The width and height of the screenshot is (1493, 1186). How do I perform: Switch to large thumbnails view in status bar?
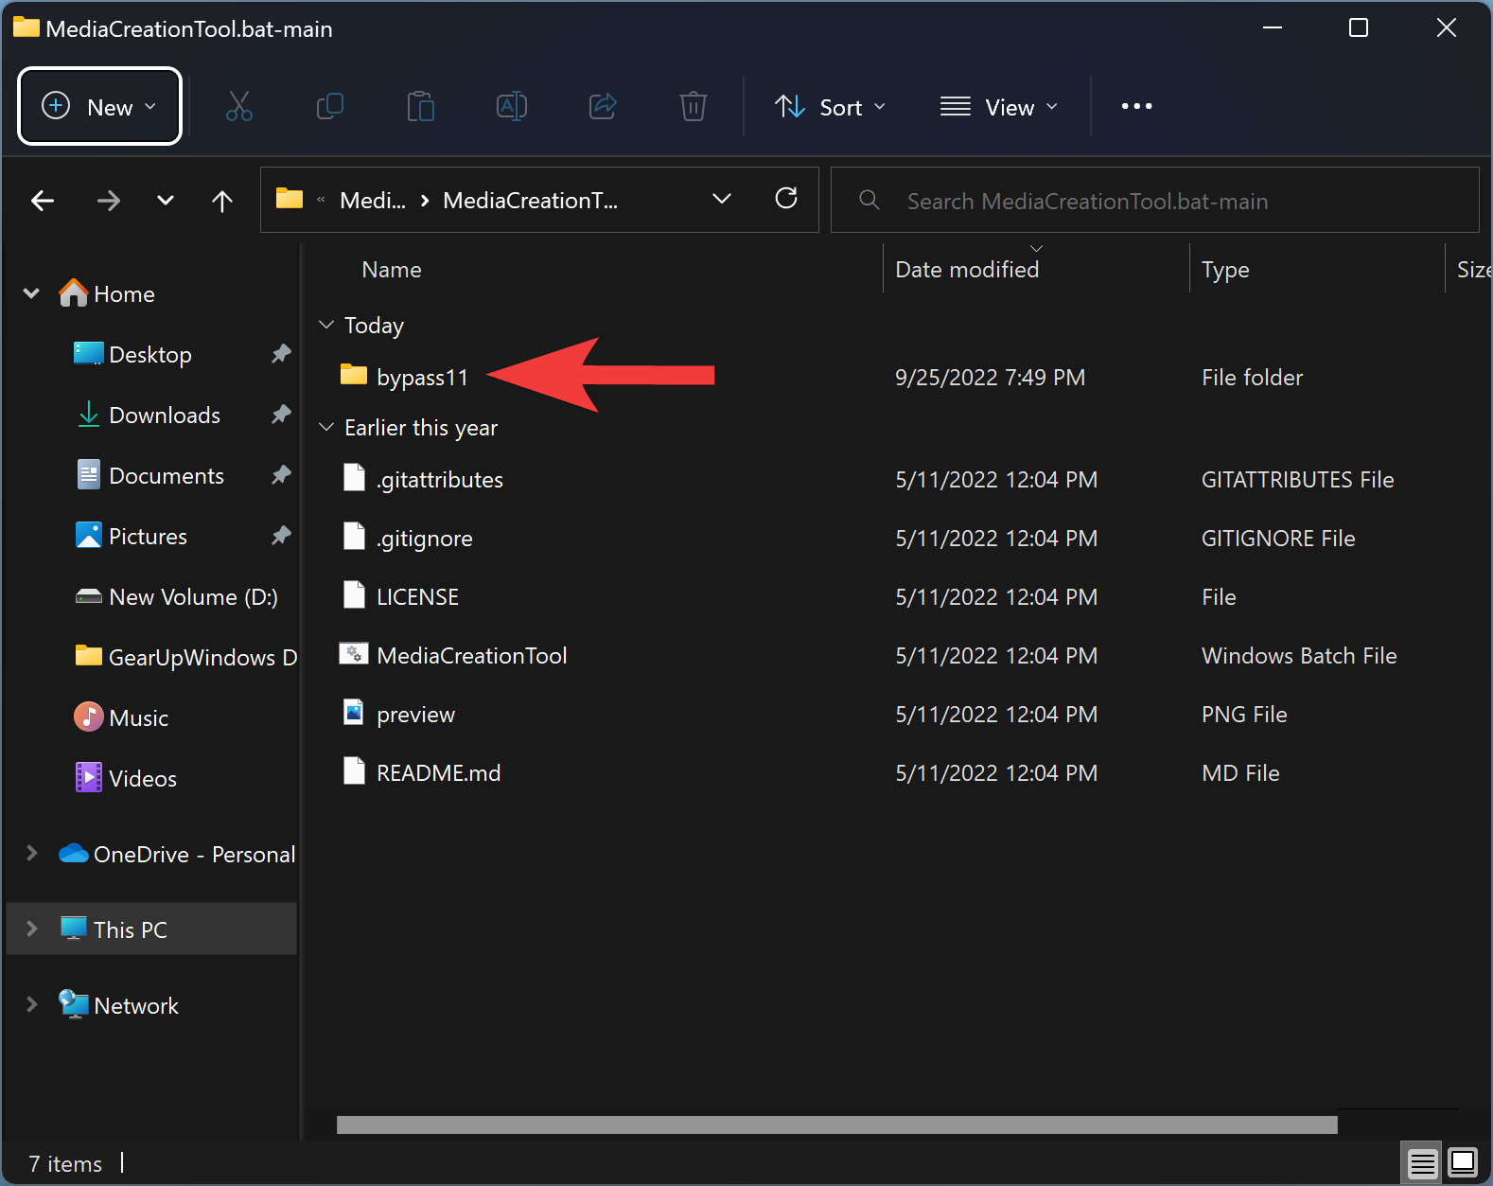1463,1161
